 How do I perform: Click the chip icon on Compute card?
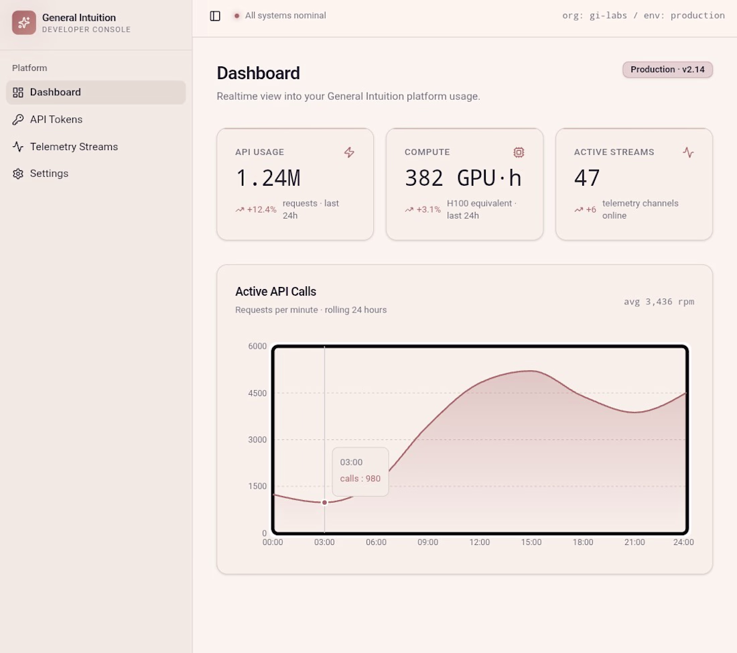(519, 152)
